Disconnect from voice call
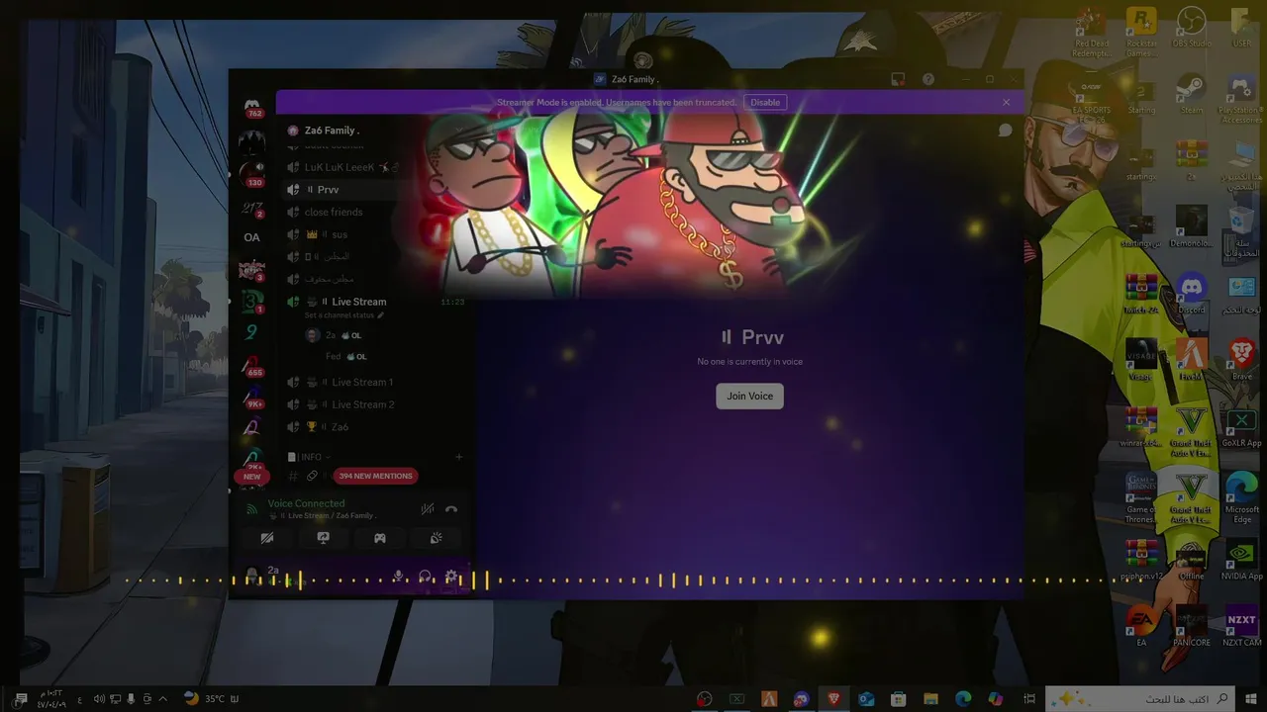Viewport: 1267px width, 712px height. [451, 509]
